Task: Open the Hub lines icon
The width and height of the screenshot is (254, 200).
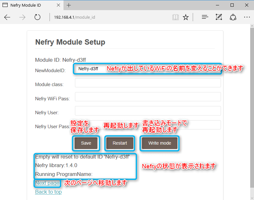Action: (x=205, y=17)
